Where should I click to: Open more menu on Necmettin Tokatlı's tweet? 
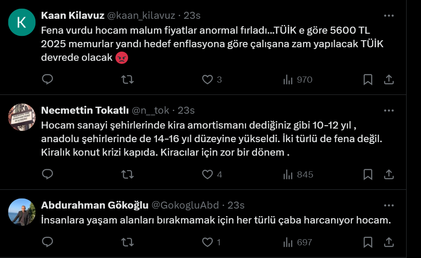pyautogui.click(x=389, y=110)
